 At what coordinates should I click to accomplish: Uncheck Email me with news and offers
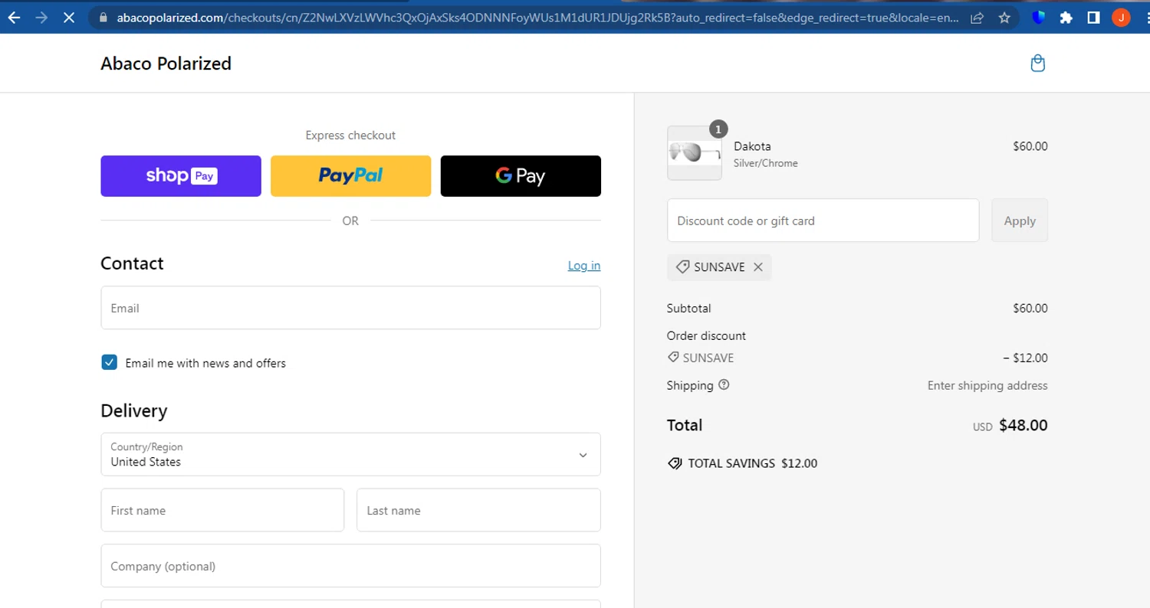click(x=110, y=363)
